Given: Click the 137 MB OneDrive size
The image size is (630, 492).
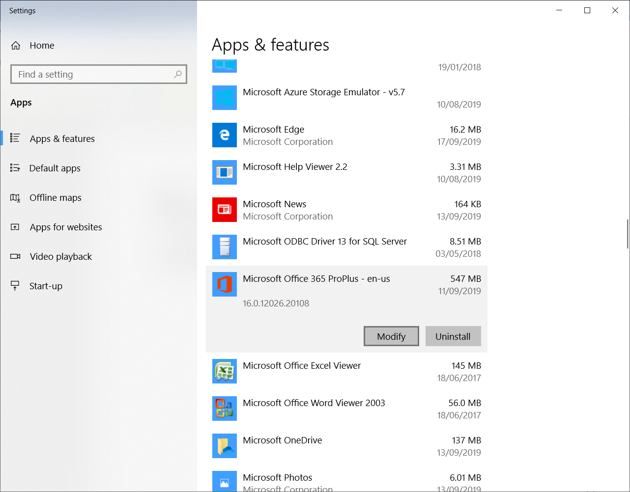Looking at the screenshot, I should (466, 440).
